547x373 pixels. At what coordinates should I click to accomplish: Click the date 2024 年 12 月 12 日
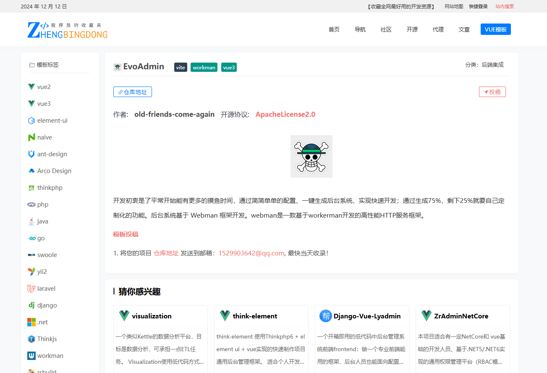[x=44, y=6]
